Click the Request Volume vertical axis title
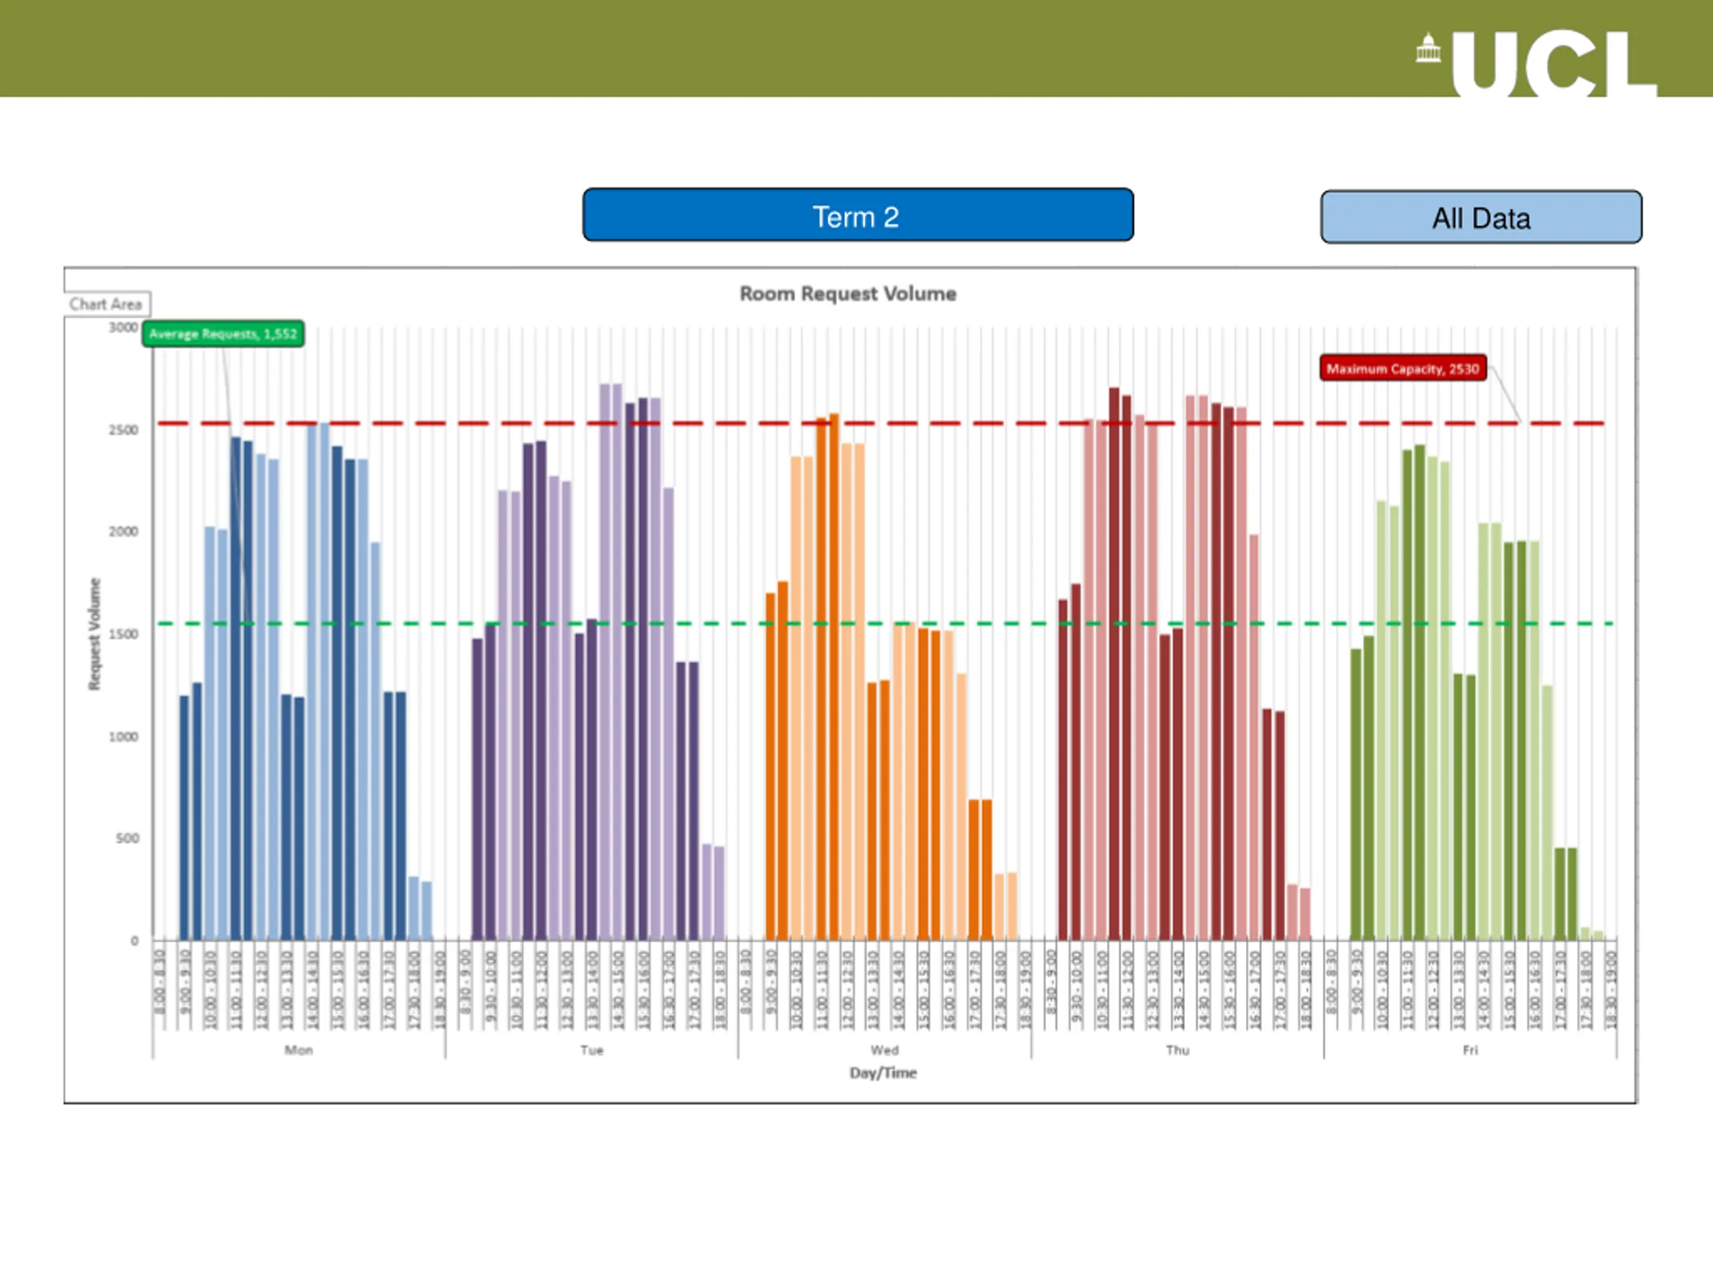Screen dimensions: 1713x1285 (x=94, y=634)
